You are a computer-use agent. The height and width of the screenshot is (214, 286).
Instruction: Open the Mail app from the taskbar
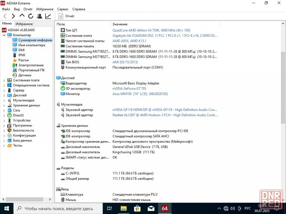[x=151, y=209]
